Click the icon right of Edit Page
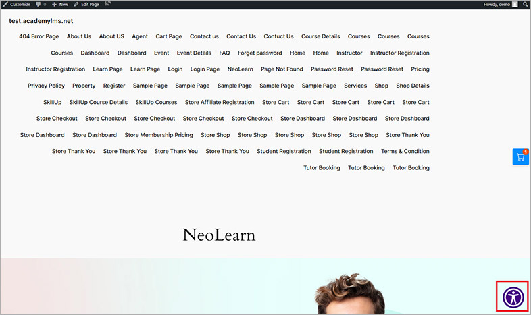 coord(107,4)
